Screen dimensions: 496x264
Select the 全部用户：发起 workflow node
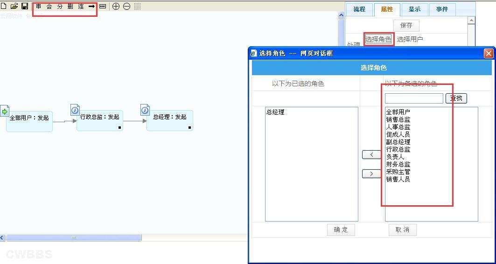coord(29,121)
